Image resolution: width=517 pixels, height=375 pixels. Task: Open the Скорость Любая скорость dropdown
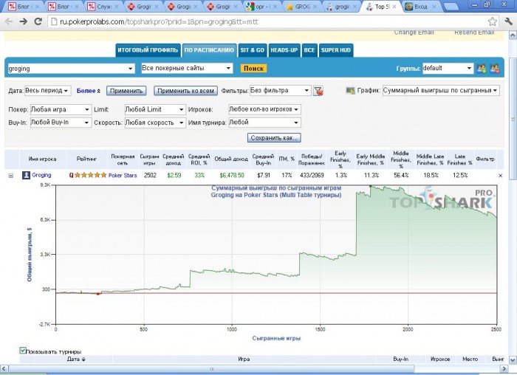coord(155,123)
